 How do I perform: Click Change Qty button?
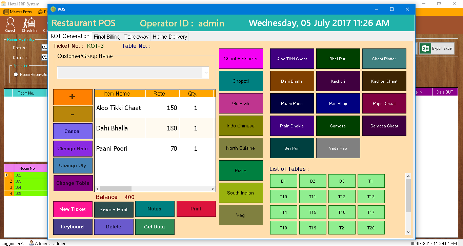click(73, 165)
